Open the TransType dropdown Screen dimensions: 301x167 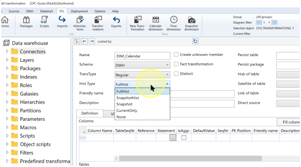143,75
